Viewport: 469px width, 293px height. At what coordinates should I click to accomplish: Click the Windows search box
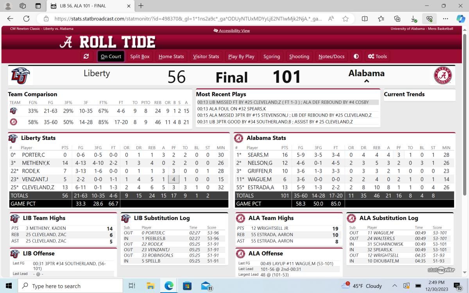point(70,286)
